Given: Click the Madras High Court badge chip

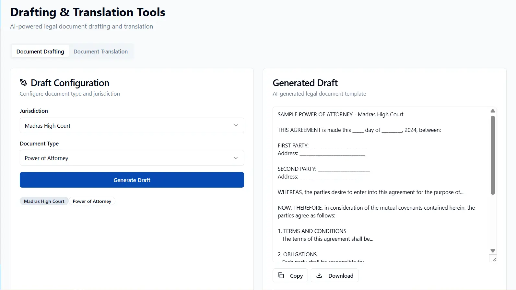Looking at the screenshot, I should click(x=44, y=201).
